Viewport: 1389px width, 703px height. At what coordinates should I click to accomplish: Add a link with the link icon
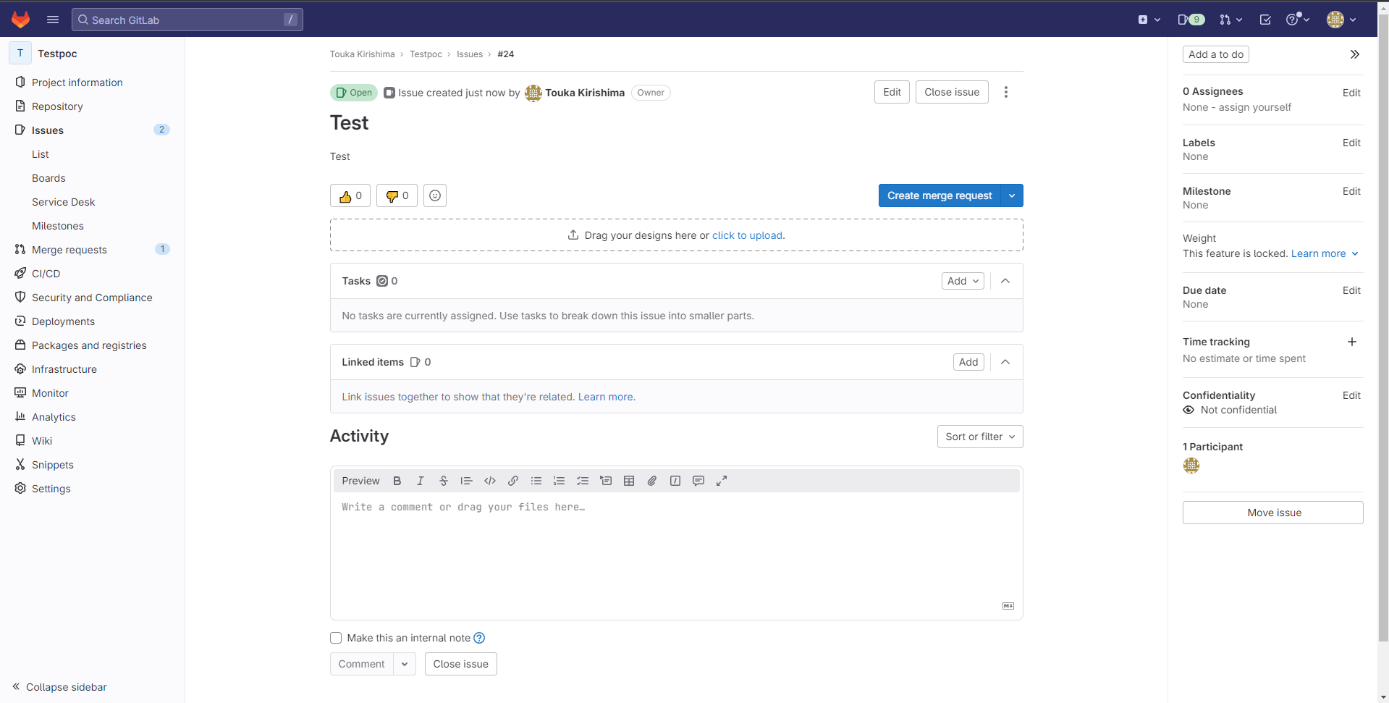[x=513, y=481]
